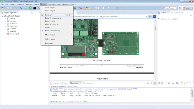The image size is (194, 109).
Task: Switch to the Problems tab
Action: 55,84
